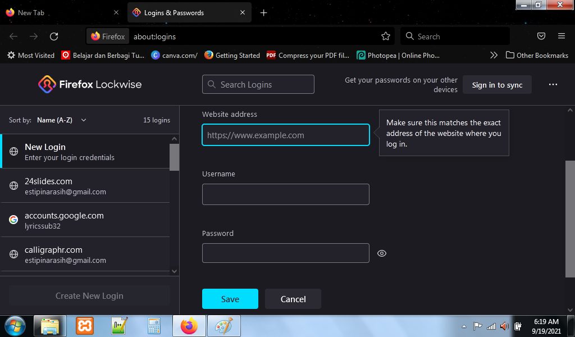Image resolution: width=575 pixels, height=337 pixels.
Task: Click the Cancel button
Action: pyautogui.click(x=293, y=299)
